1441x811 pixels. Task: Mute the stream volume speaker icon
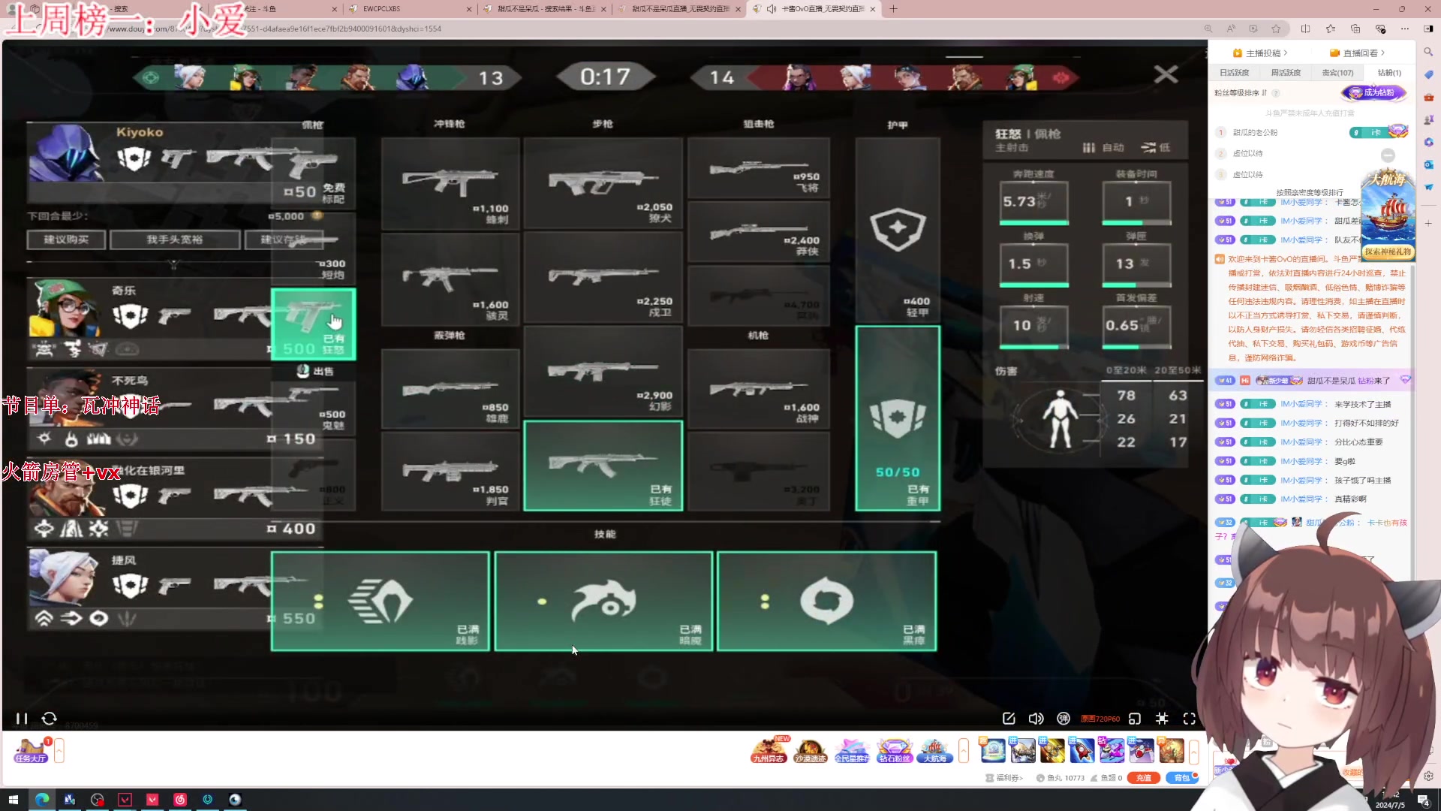[x=1036, y=719]
